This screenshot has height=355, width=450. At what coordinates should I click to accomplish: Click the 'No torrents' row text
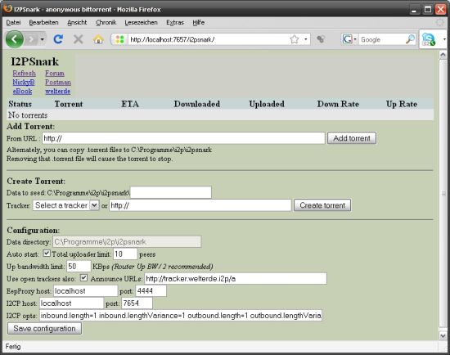click(x=28, y=115)
